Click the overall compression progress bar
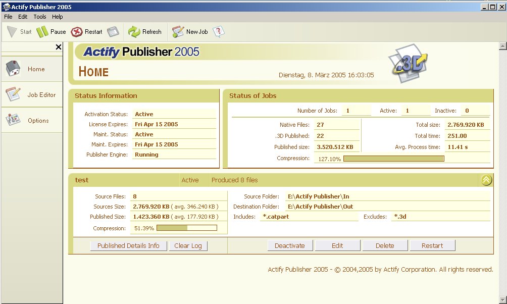 click(393, 159)
